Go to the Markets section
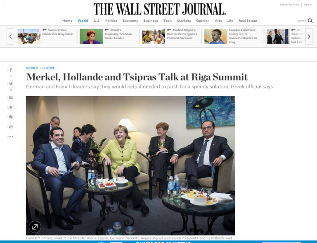Image resolution: width=317 pixels, height=243 pixels. [184, 21]
